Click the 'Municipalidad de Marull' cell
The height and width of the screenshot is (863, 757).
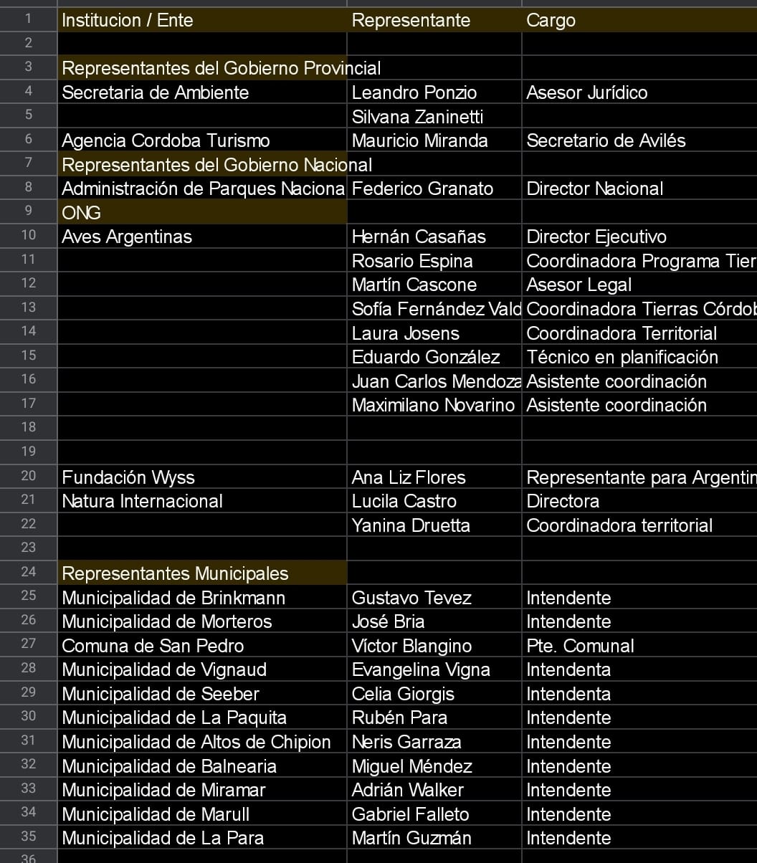click(202, 814)
